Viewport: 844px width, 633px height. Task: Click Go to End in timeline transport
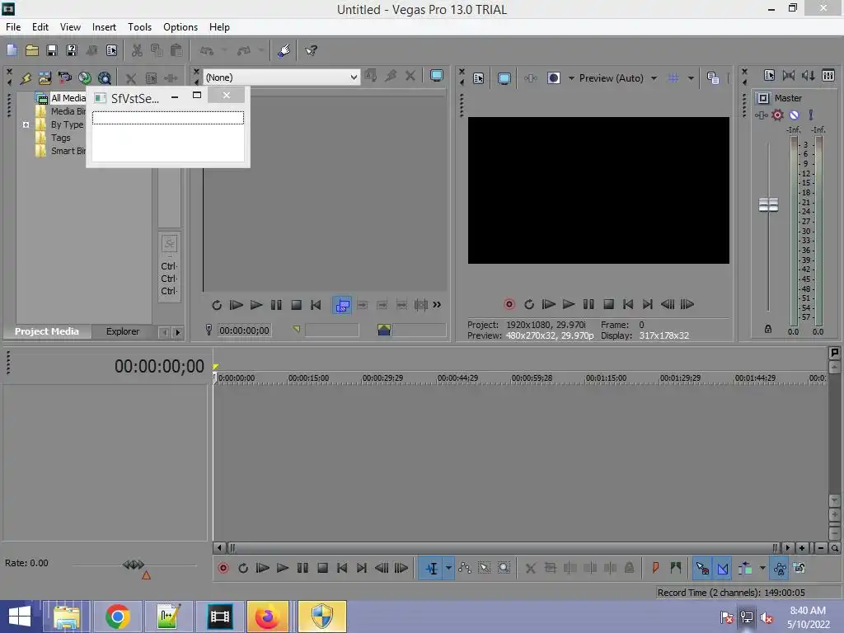pos(362,568)
